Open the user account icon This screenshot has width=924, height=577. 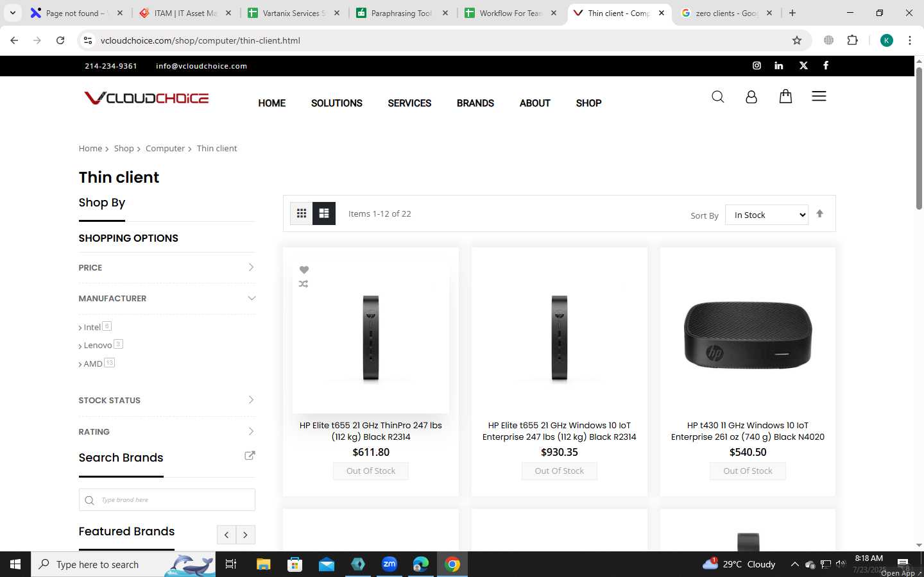(x=751, y=97)
